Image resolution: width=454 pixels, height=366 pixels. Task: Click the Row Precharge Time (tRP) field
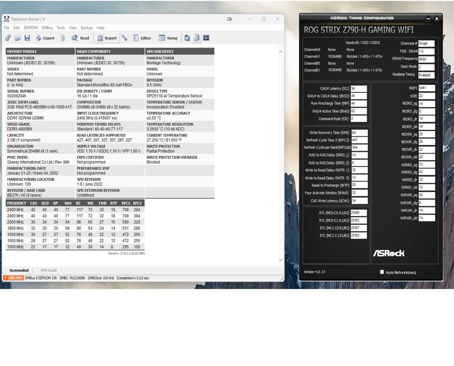359,103
